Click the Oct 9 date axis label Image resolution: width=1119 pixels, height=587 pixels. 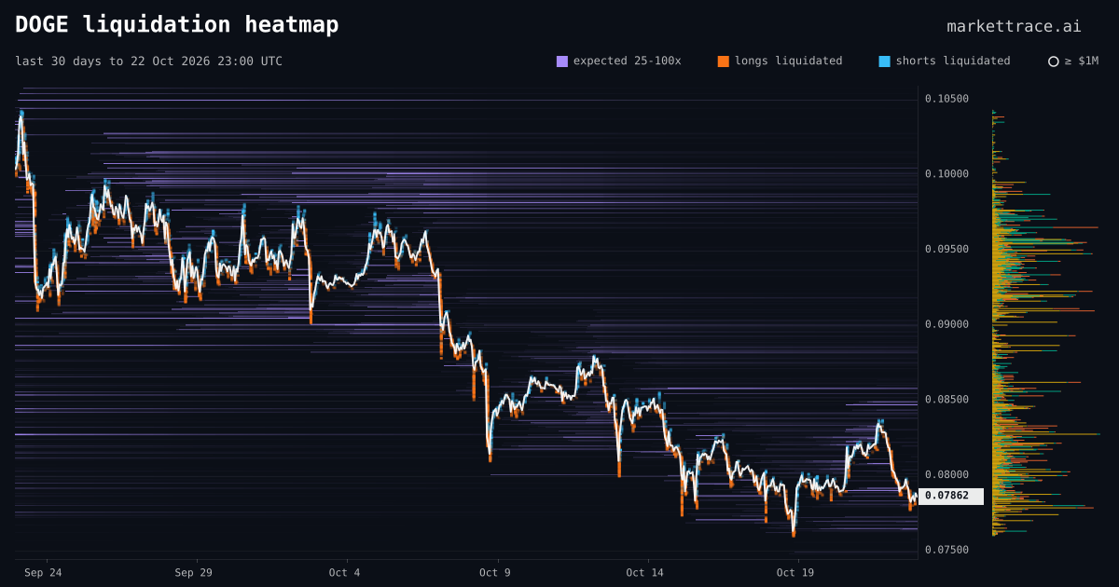(x=494, y=572)
